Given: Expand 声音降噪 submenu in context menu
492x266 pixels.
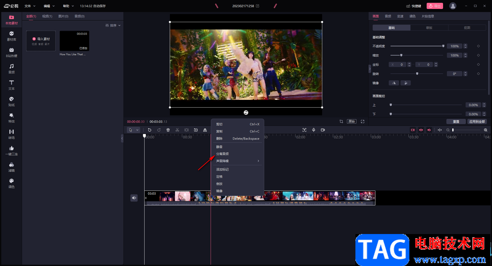Looking at the screenshot, I should click(x=237, y=161).
